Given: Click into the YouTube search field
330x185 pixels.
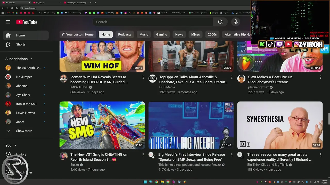Looking at the screenshot, I should tap(153, 22).
